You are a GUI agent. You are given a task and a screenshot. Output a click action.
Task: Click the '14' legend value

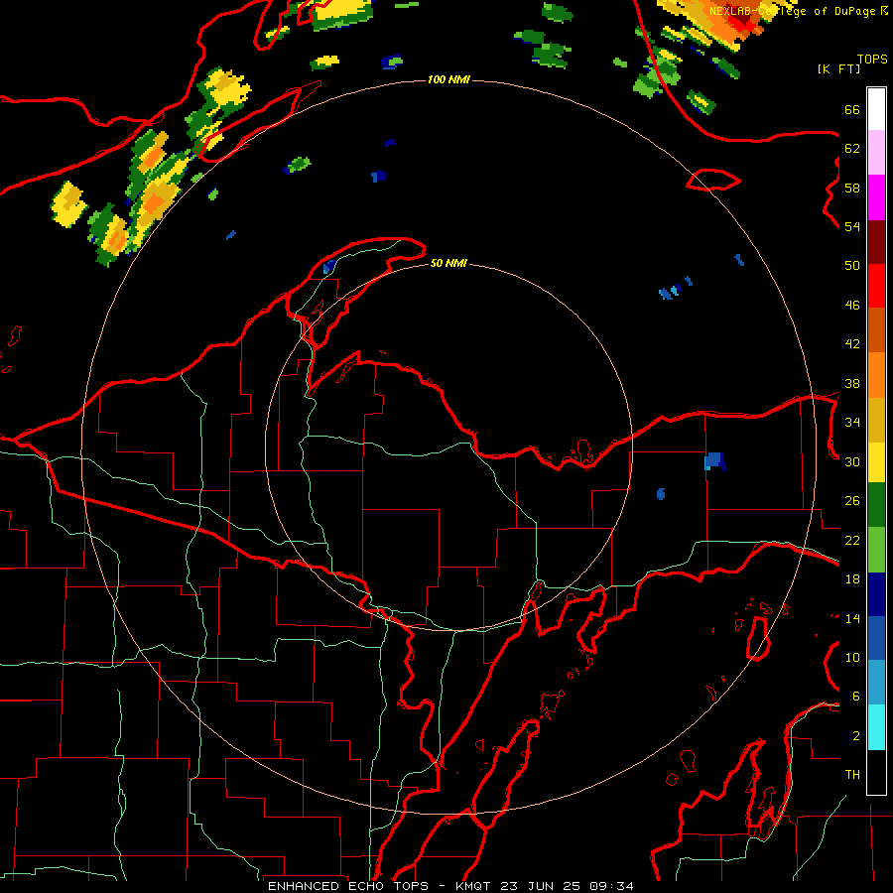point(852,618)
